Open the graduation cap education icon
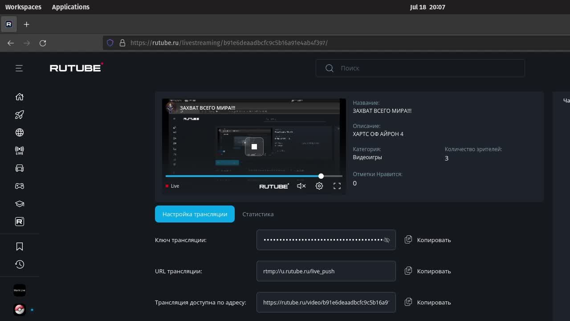 click(x=20, y=204)
